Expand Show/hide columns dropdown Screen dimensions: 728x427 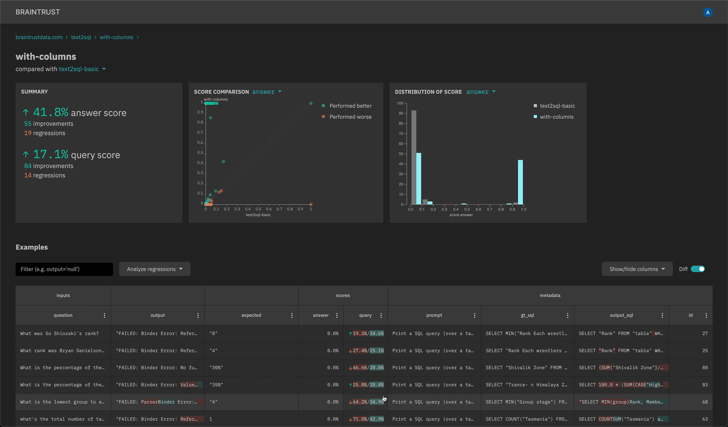pos(637,269)
